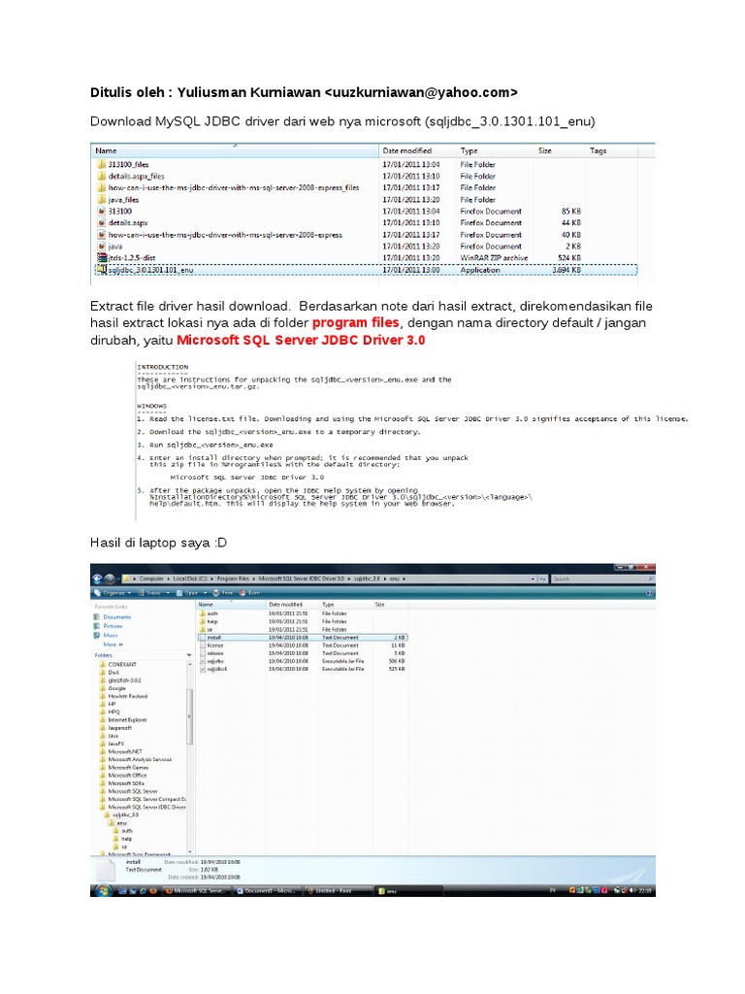Viewport: 745px width, 994px height.
Task: Click the Explorer forward arrow button
Action: pyautogui.click(x=110, y=579)
